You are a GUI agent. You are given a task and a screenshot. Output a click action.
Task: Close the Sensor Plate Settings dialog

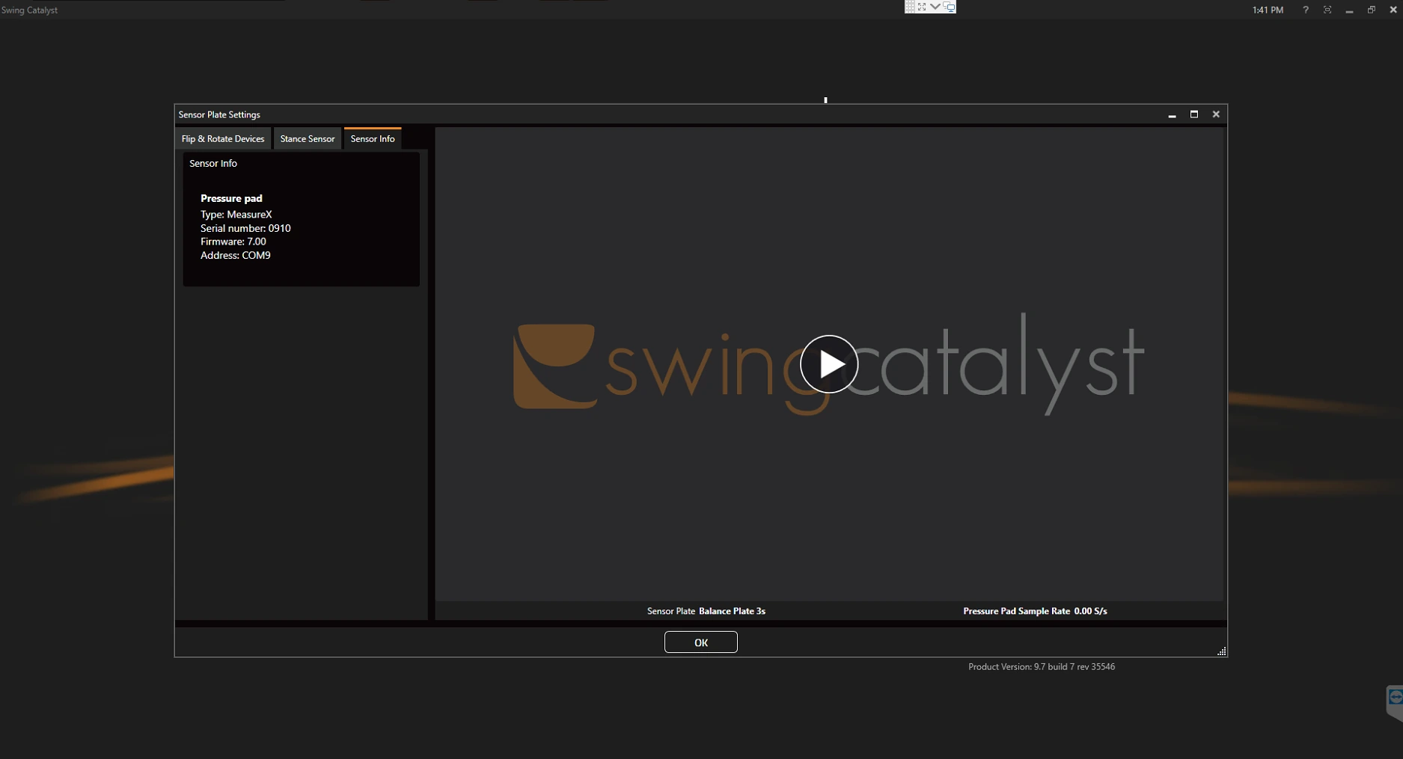pos(1216,114)
